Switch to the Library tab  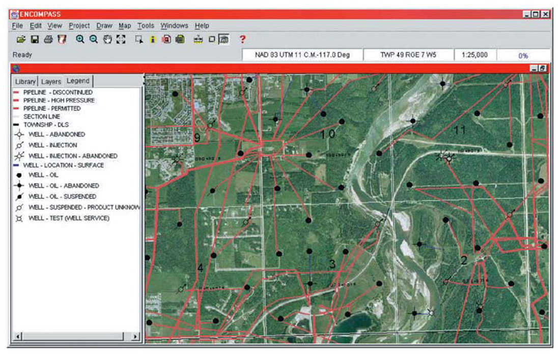(25, 82)
